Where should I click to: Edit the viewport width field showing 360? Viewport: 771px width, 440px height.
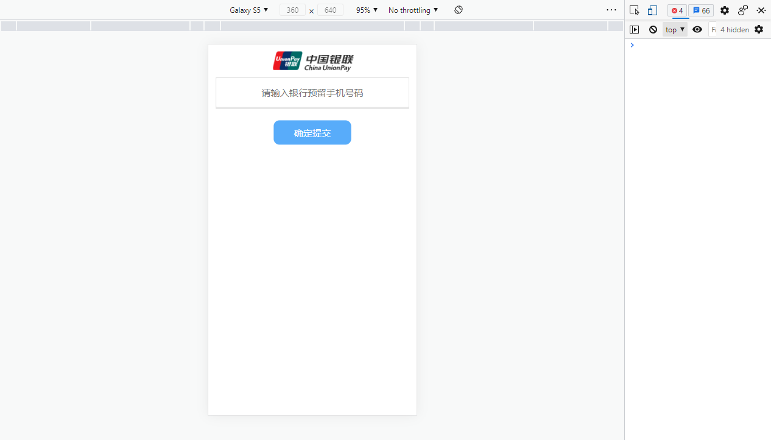pyautogui.click(x=292, y=10)
